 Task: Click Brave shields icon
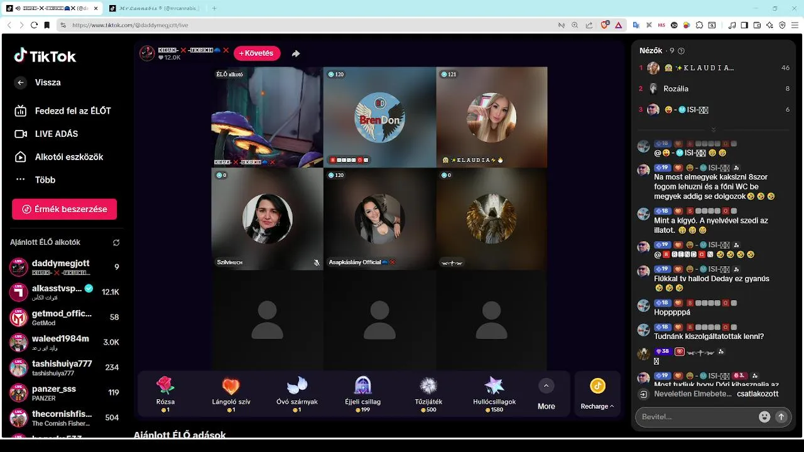point(604,25)
